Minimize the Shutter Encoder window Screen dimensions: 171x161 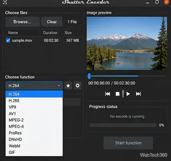tap(148, 3)
